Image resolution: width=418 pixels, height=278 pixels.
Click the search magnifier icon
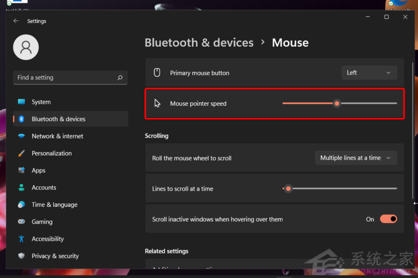[120, 78]
